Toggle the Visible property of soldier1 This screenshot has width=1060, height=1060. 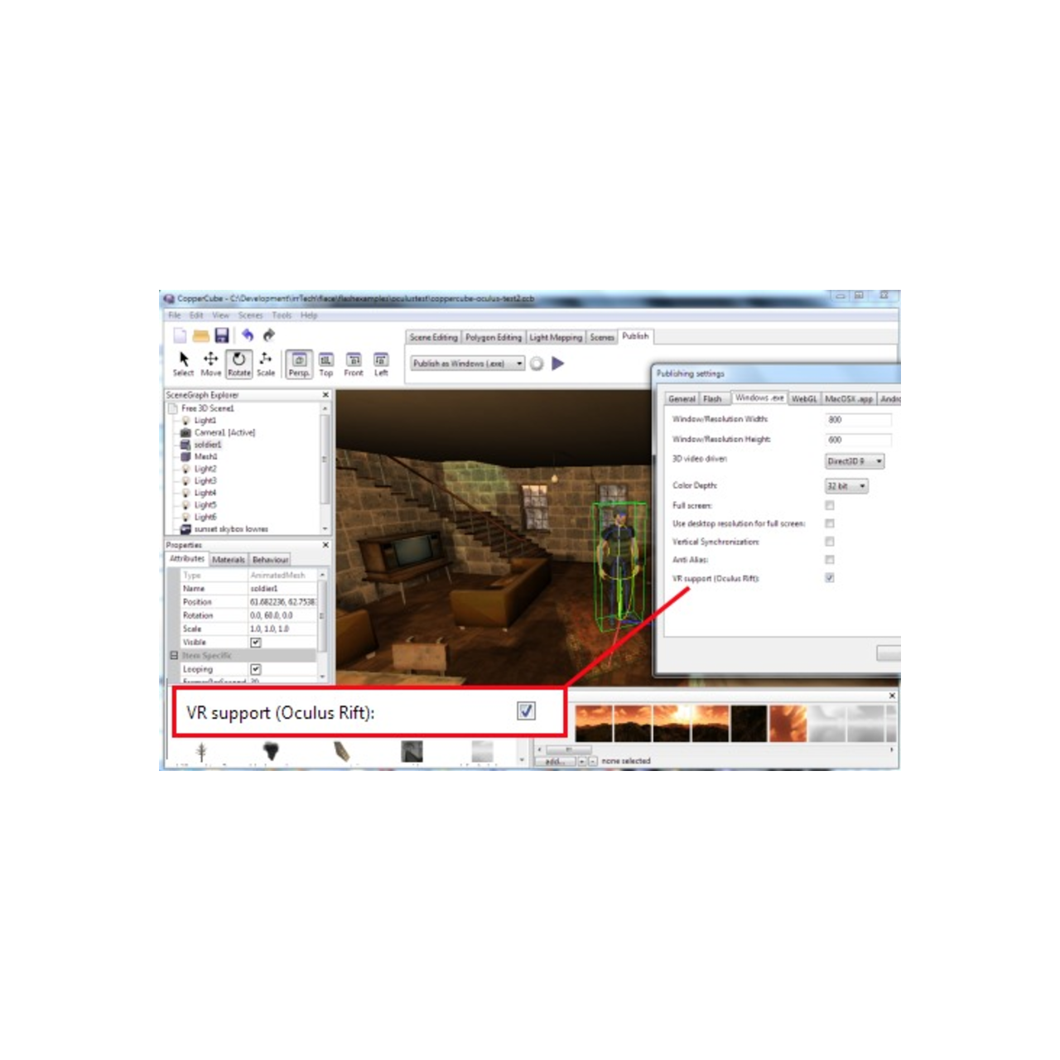[x=257, y=642]
